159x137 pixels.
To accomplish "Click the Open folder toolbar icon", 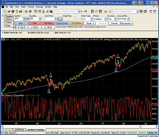I will tap(9, 11).
